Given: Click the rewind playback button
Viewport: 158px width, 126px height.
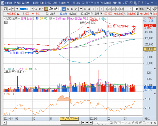Looking at the screenshot, I should click(83, 123).
